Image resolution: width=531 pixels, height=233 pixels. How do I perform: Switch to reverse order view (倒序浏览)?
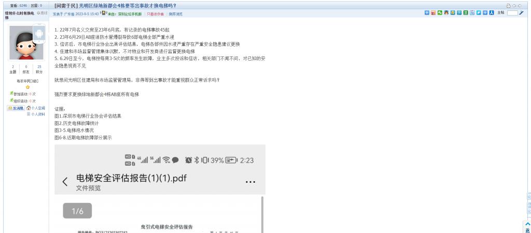pos(176,14)
